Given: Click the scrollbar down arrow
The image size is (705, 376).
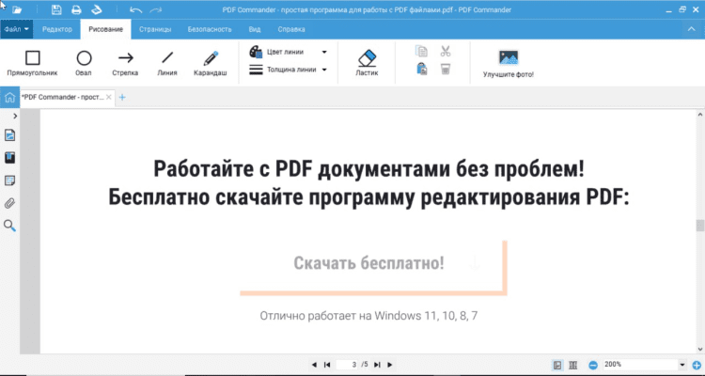Looking at the screenshot, I should point(699,349).
